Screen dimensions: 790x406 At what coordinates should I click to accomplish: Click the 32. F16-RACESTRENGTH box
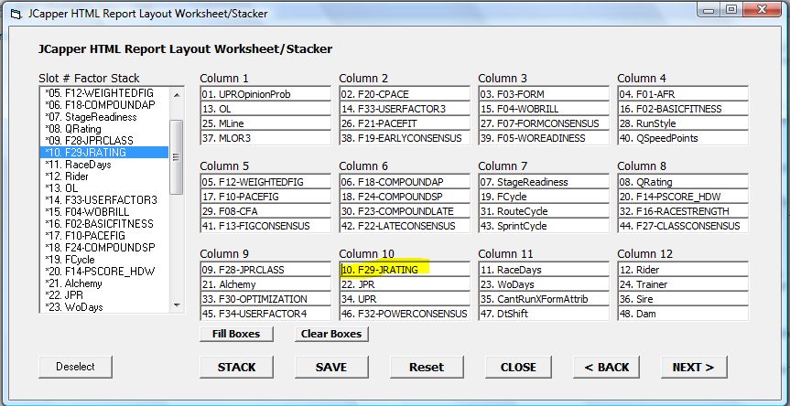[x=683, y=211]
